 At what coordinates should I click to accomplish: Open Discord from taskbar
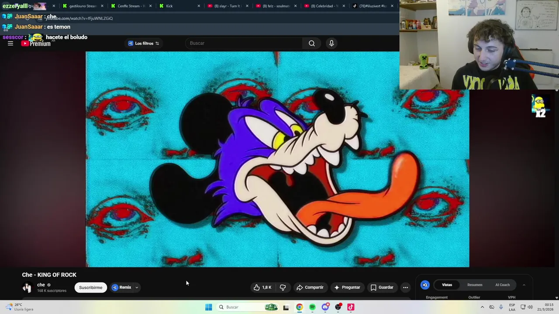[x=325, y=307]
